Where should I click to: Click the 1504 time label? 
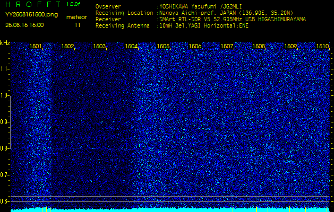click(131, 46)
